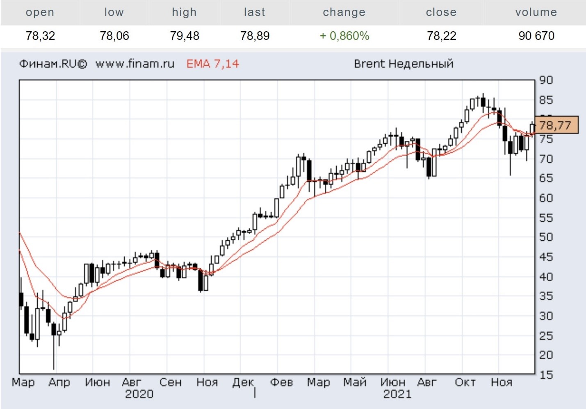
Task: Select the volume value 90 670
Action: [536, 36]
